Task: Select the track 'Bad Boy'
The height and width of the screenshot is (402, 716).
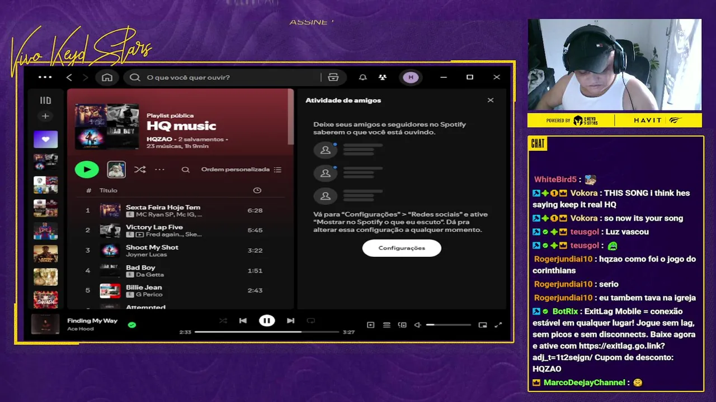Action: tap(180, 271)
